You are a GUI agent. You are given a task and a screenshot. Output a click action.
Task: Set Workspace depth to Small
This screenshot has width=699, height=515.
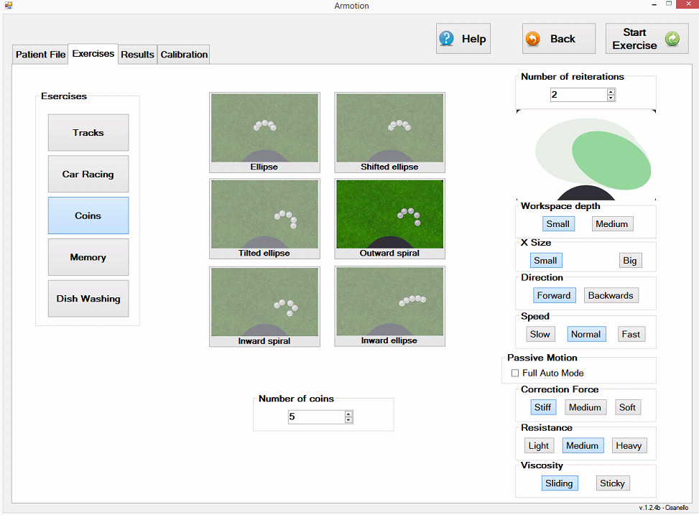point(558,224)
